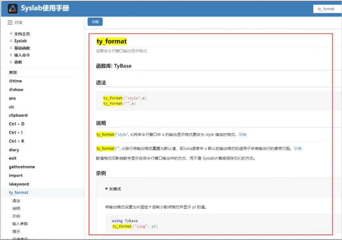
Task: Click the Syslab logo icon
Action: pyautogui.click(x=13, y=9)
